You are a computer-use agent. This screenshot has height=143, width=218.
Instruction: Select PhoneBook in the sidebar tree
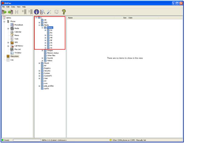(x=19, y=25)
